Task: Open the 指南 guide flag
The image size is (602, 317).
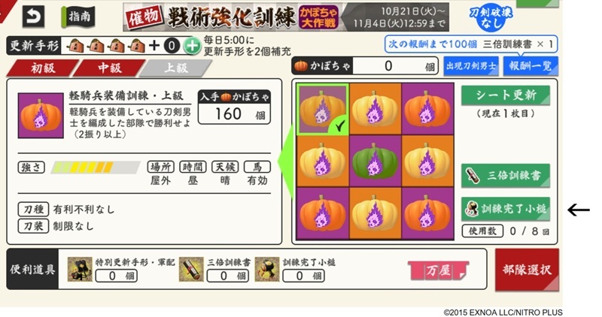Action: pyautogui.click(x=78, y=17)
